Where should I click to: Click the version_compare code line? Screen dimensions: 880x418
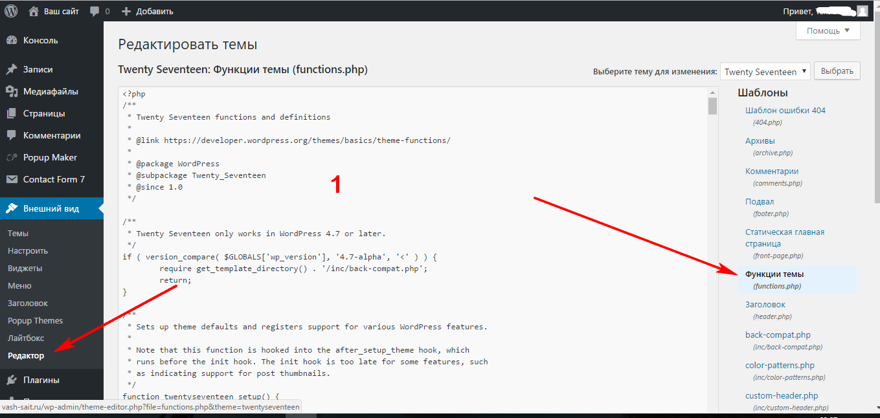280,257
